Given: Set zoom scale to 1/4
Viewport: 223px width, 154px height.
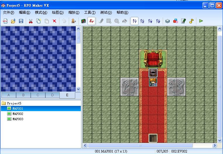Looking at the screenshot, I should [x=150, y=21].
